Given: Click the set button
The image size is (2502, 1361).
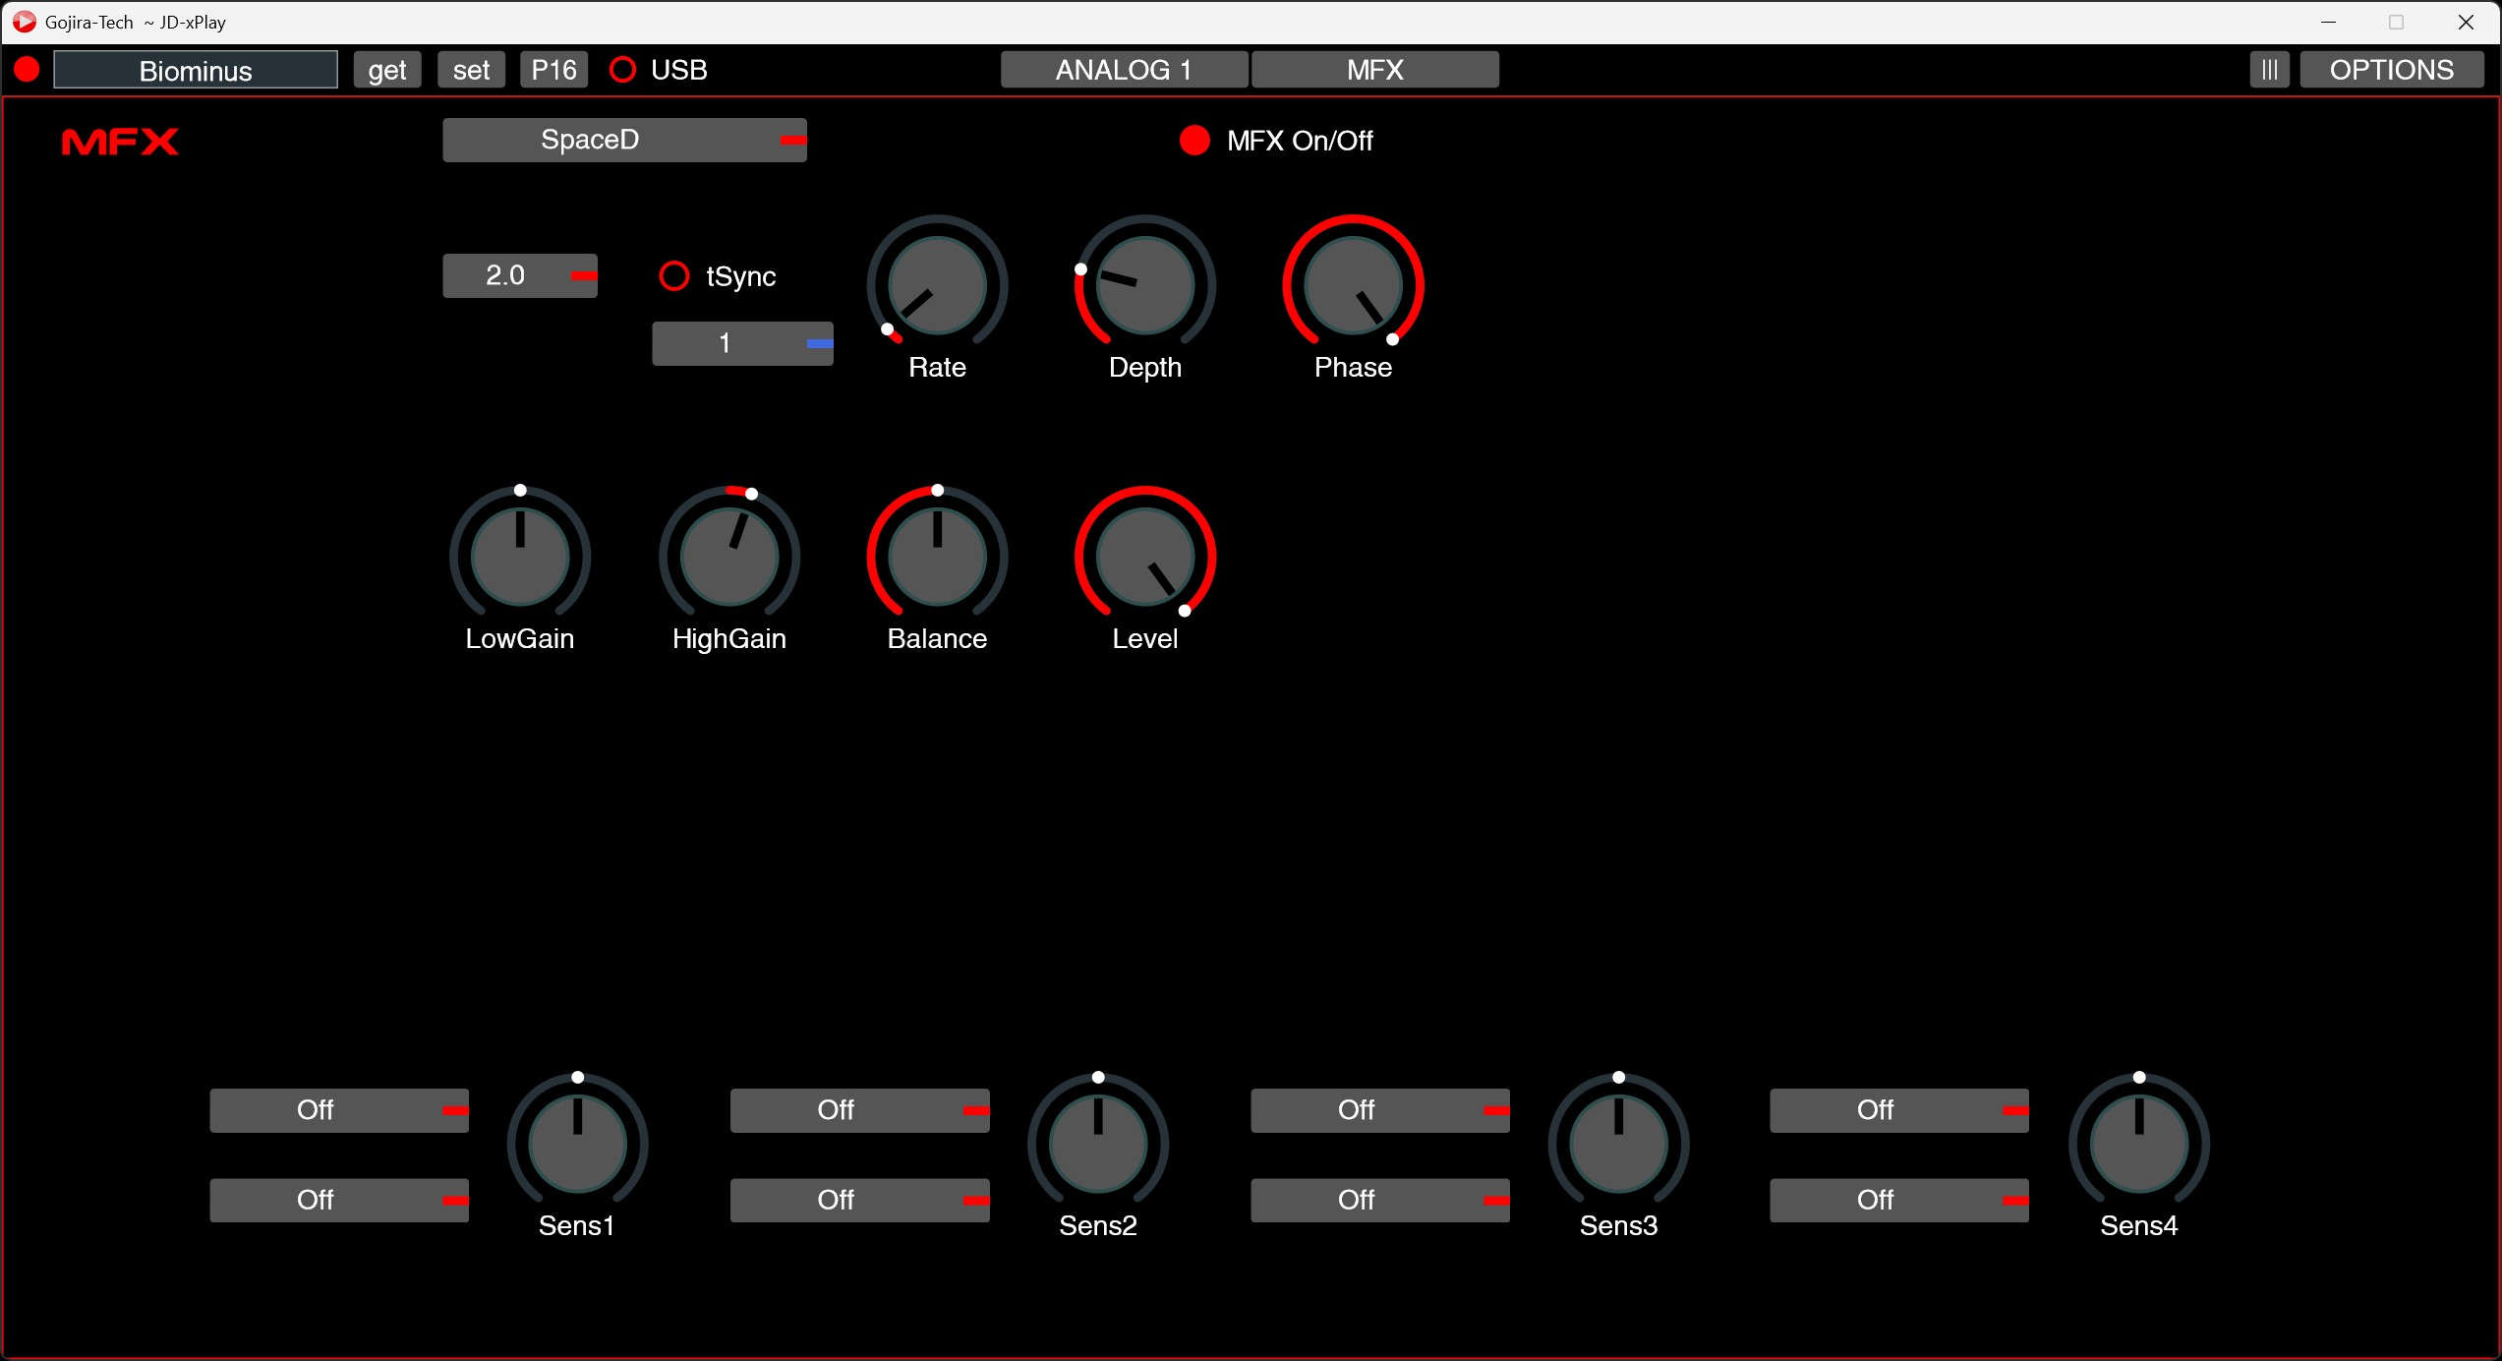Looking at the screenshot, I should [471, 70].
